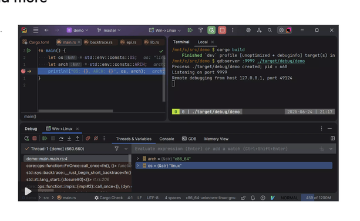The image size is (360, 221).
Task: Click the frames filter funnel icon
Action: coord(117,149)
